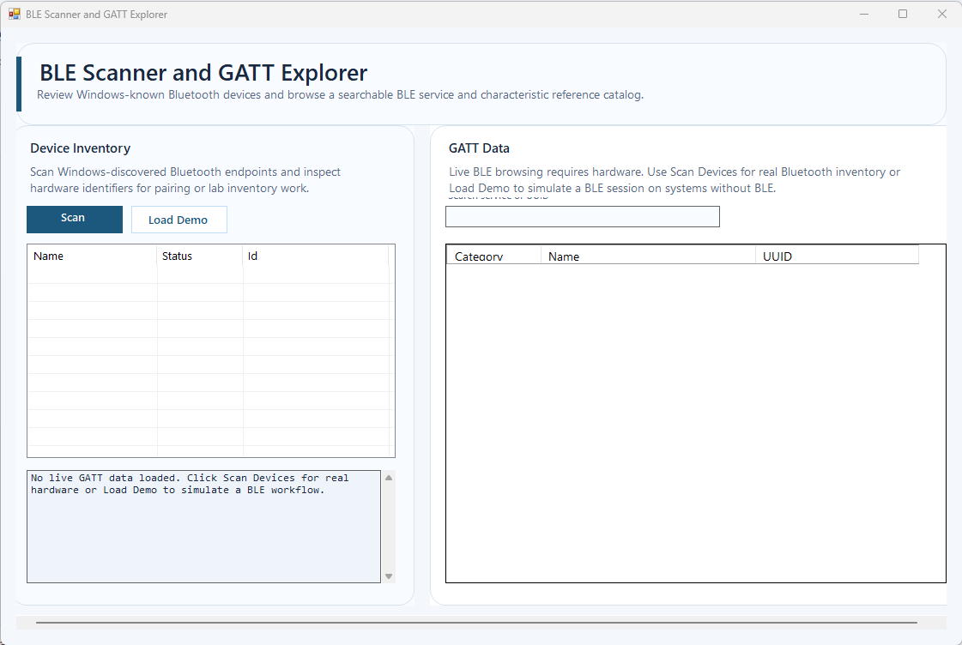Close the BLE Scanner window

tap(941, 14)
